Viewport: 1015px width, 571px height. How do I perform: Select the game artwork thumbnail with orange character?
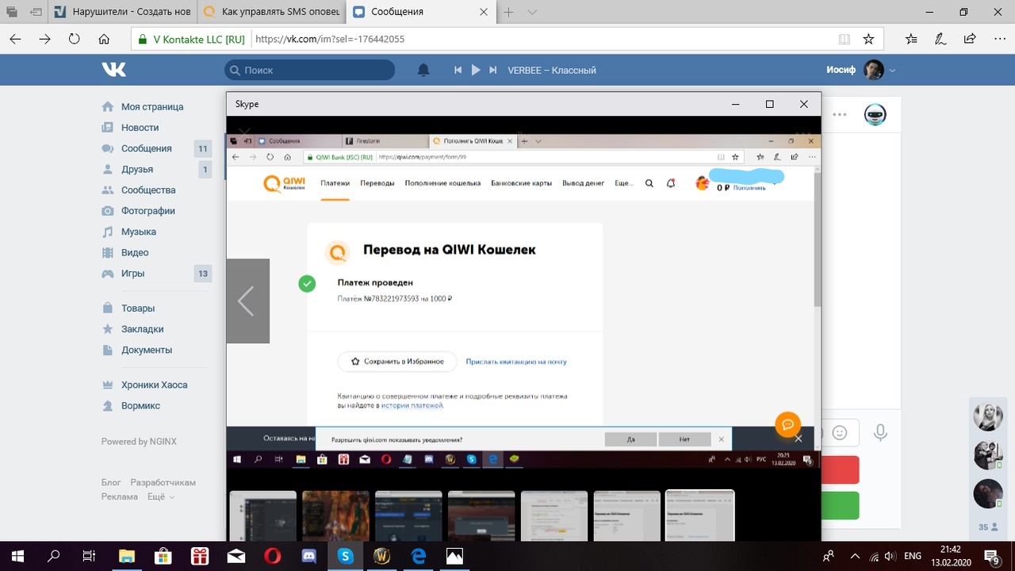(x=335, y=515)
